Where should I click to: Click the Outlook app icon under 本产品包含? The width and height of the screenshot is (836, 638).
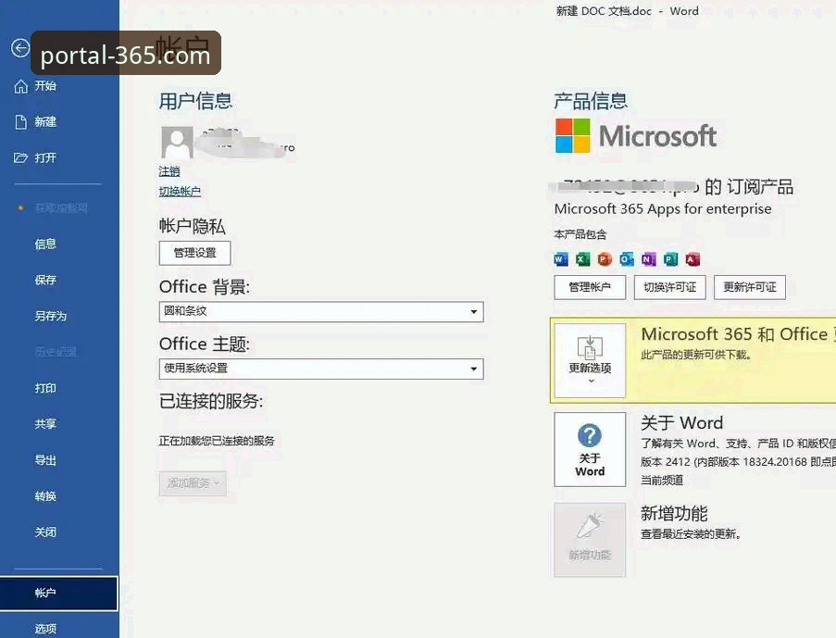coord(627,260)
